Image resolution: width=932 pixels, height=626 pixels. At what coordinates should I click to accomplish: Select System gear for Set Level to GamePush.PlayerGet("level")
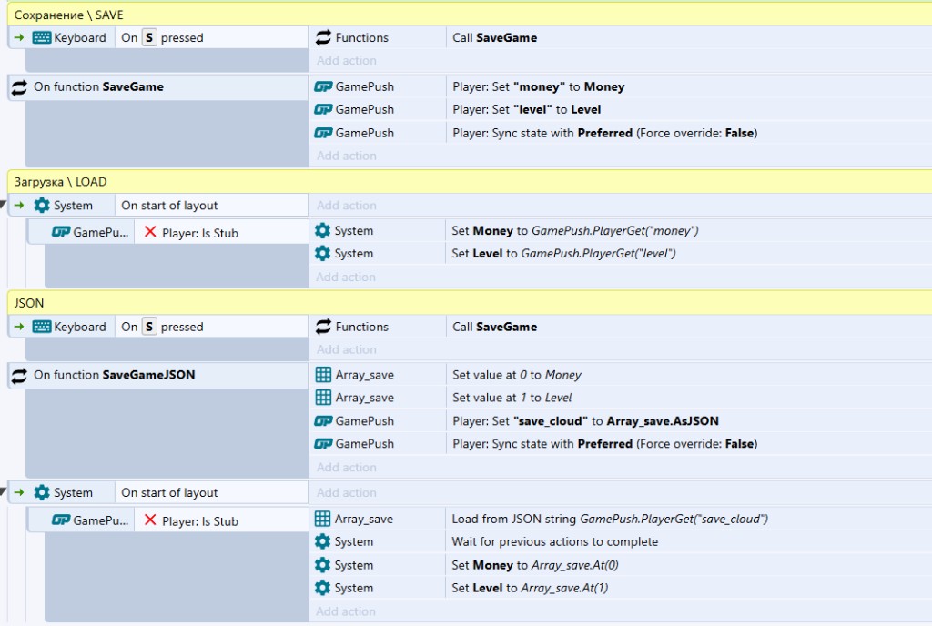[322, 254]
